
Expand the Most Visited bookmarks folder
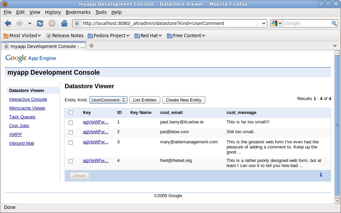[22, 35]
